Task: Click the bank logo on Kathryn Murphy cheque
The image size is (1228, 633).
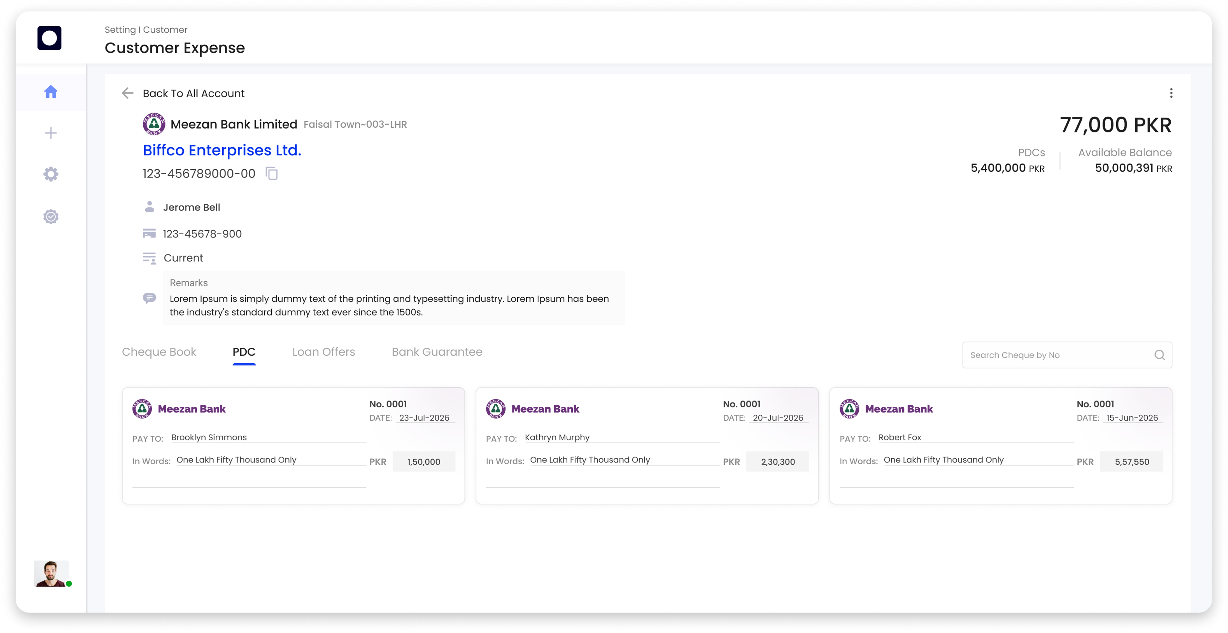Action: (496, 408)
